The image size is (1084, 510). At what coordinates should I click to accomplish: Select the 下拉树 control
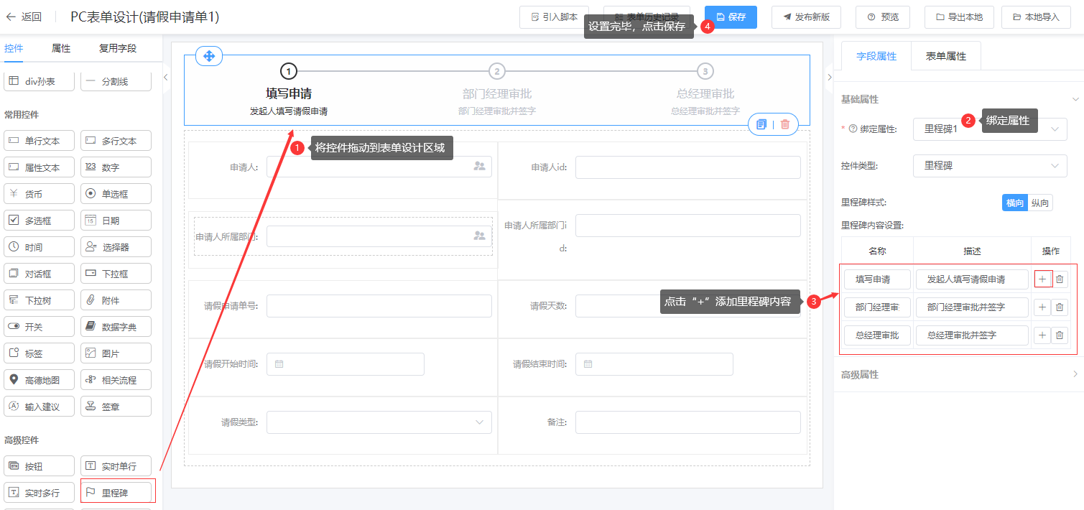point(39,300)
